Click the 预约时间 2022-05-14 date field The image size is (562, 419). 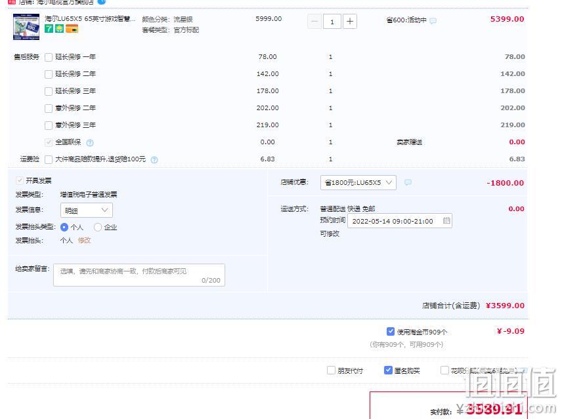click(x=400, y=221)
